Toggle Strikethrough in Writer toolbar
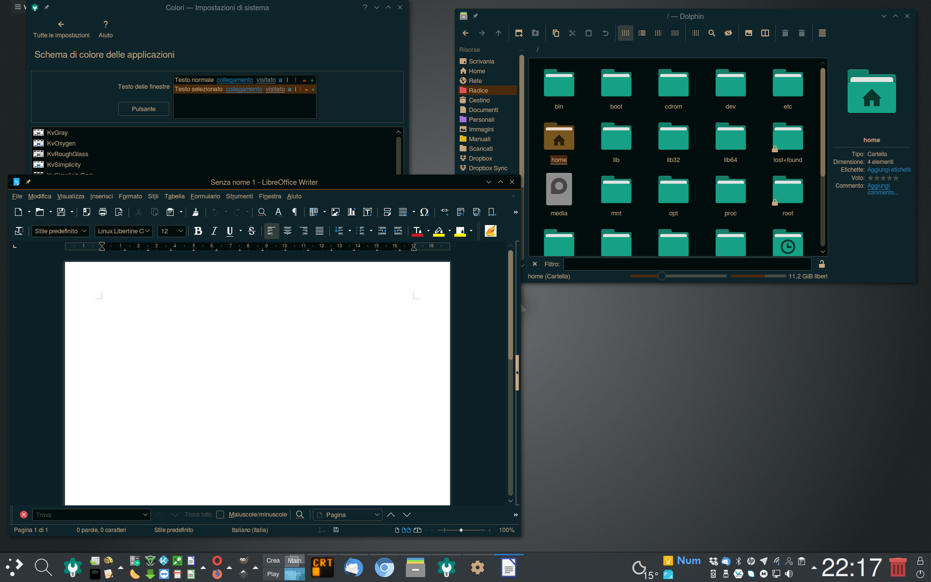 click(251, 231)
